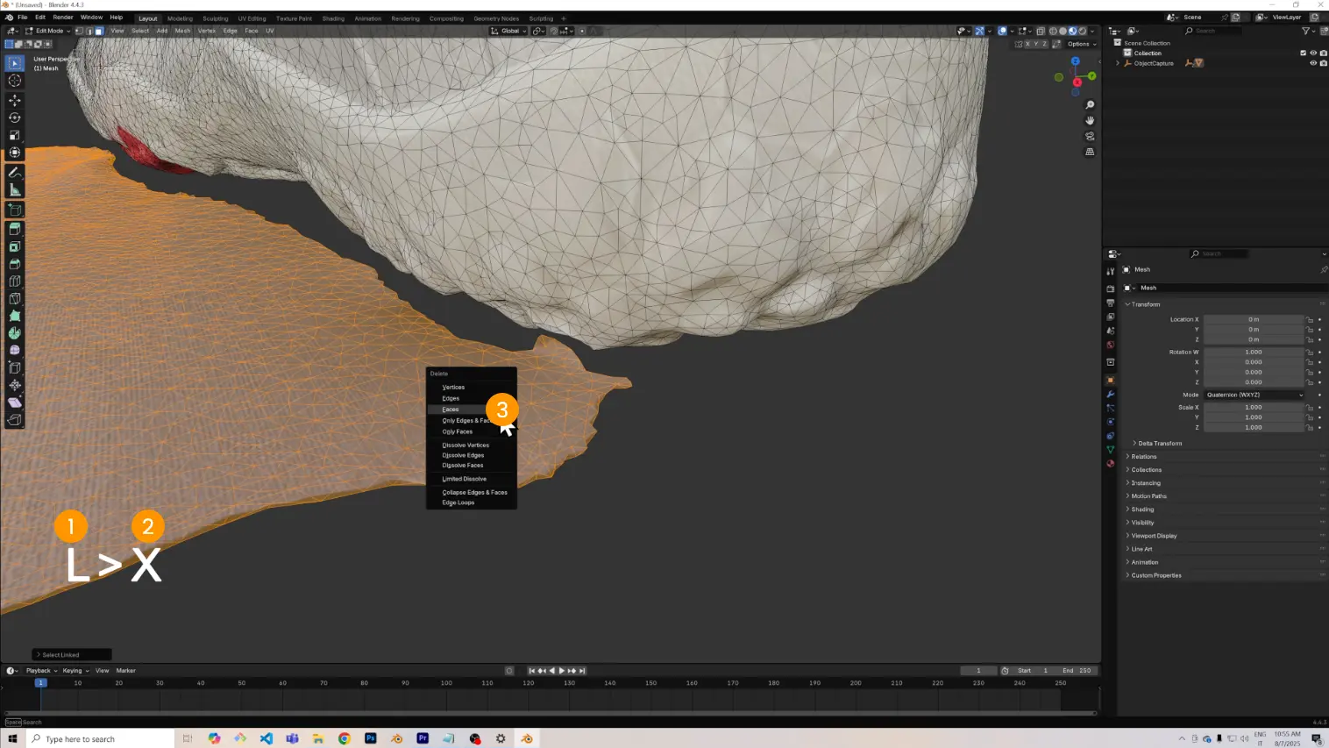
Task: Click the pan view hand icon
Action: click(x=1090, y=120)
